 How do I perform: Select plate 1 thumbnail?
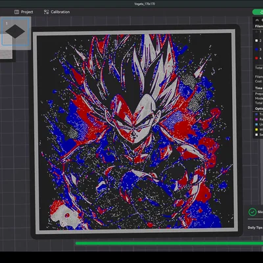15,32
